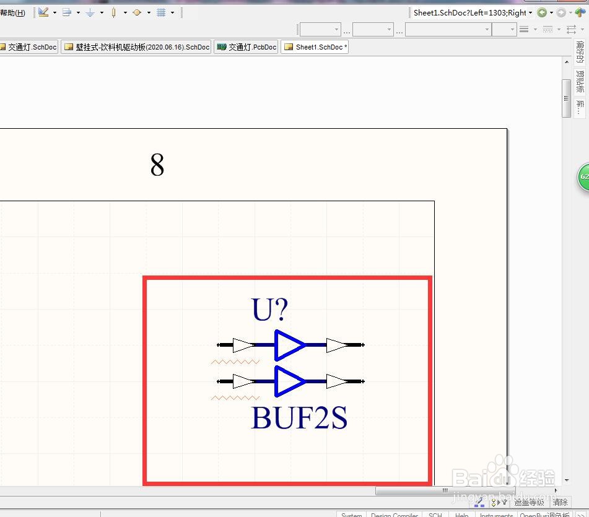The width and height of the screenshot is (589, 517).
Task: Open the wide empty formatting combo box
Action: point(448,29)
